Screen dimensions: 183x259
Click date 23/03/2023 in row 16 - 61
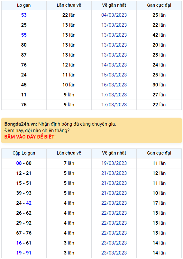point(114,243)
